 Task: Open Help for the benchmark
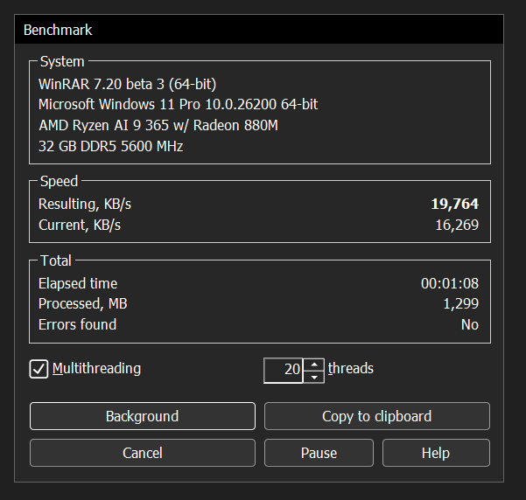tap(435, 453)
